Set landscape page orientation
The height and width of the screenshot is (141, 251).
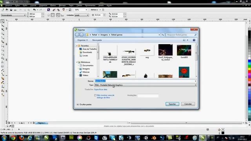pos(53,15)
